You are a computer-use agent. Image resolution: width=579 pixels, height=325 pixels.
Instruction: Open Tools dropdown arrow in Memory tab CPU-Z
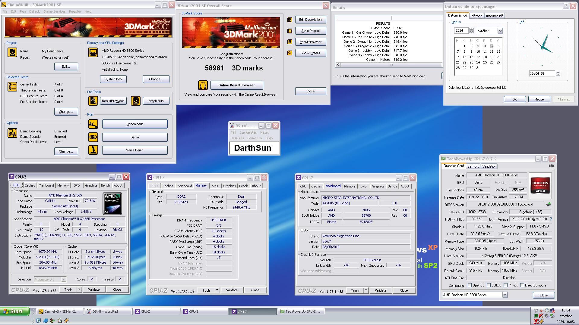click(217, 290)
